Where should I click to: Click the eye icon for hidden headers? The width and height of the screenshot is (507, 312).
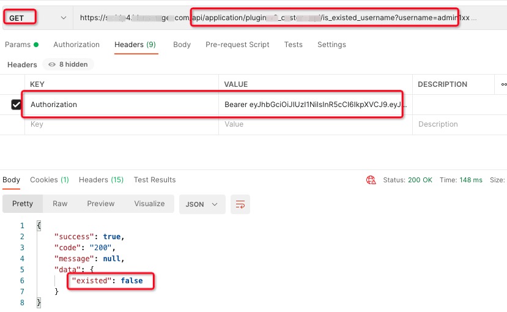pyautogui.click(x=52, y=64)
